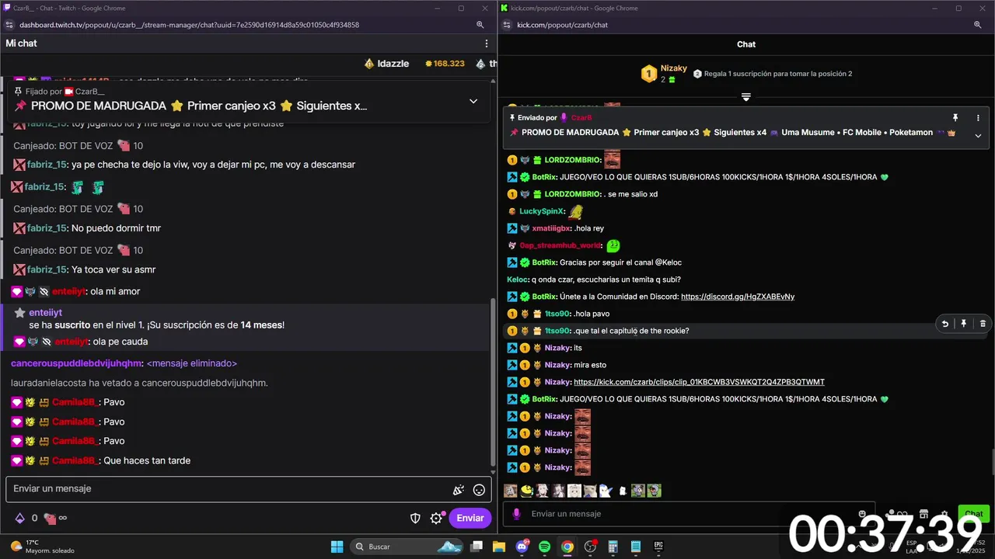Expand the Kick leaderboard with the triple-line arrow
This screenshot has width=995, height=559.
(746, 97)
